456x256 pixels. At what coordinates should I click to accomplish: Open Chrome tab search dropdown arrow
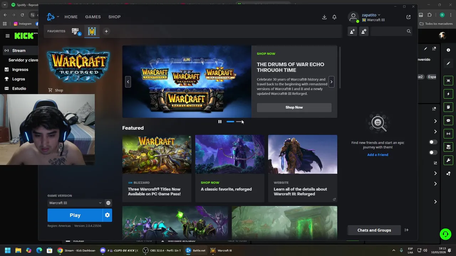coord(5,5)
